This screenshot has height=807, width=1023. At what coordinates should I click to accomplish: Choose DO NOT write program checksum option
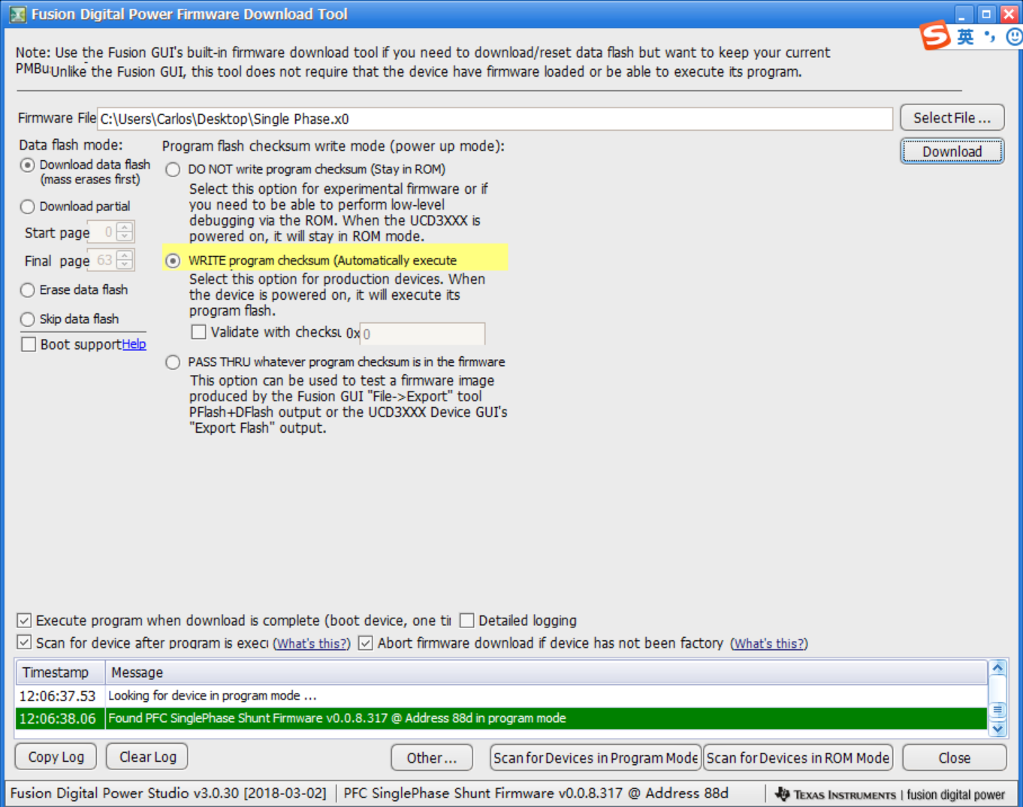pyautogui.click(x=173, y=170)
